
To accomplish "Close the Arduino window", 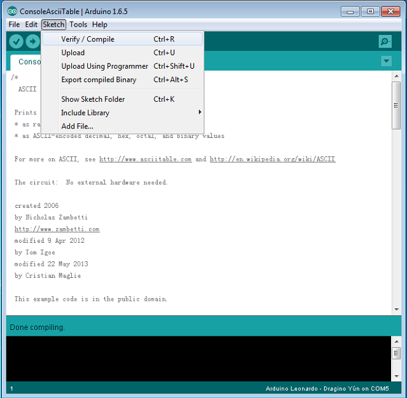I will (390, 11).
